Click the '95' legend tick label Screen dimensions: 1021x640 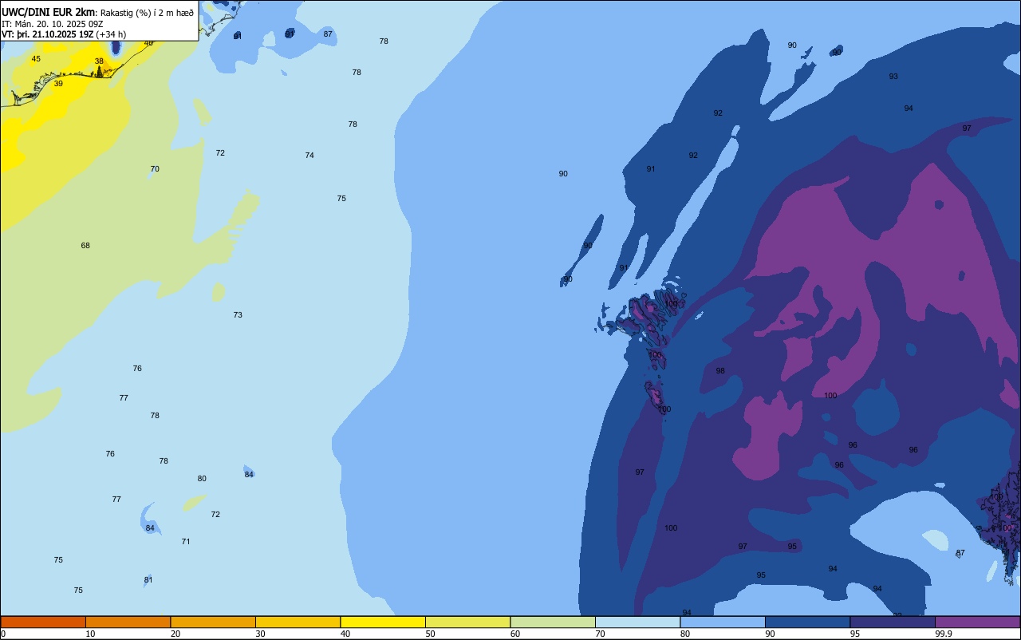coord(856,634)
